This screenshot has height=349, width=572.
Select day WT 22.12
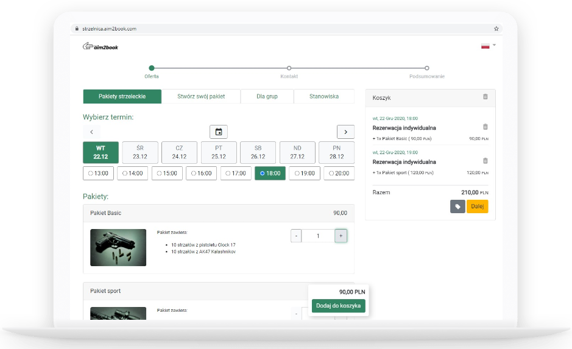101,152
